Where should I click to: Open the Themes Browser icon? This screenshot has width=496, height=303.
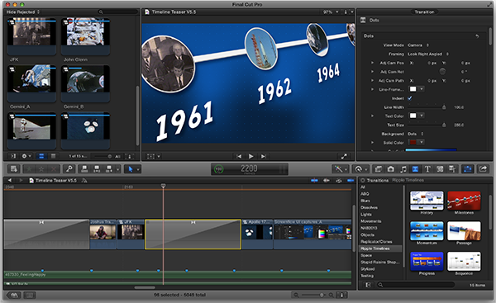click(452, 169)
